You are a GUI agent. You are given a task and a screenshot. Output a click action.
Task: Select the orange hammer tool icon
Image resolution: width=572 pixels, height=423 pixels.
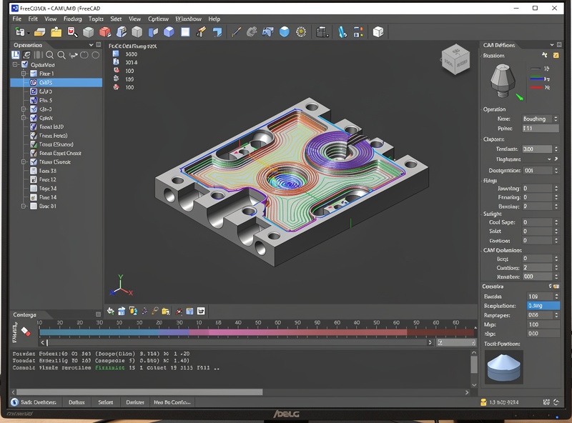[x=201, y=32]
